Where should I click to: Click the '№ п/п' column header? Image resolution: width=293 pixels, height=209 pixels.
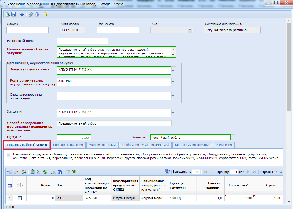40,185
